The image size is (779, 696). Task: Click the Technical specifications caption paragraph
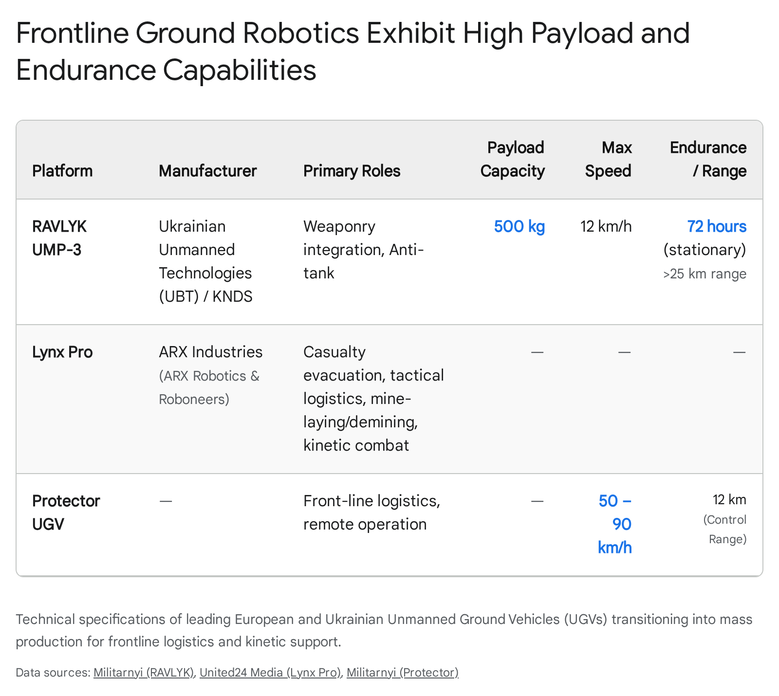384,630
